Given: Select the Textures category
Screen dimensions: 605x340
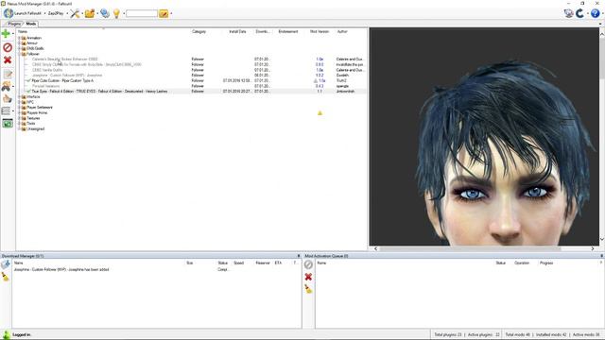Looking at the screenshot, I should 33,118.
